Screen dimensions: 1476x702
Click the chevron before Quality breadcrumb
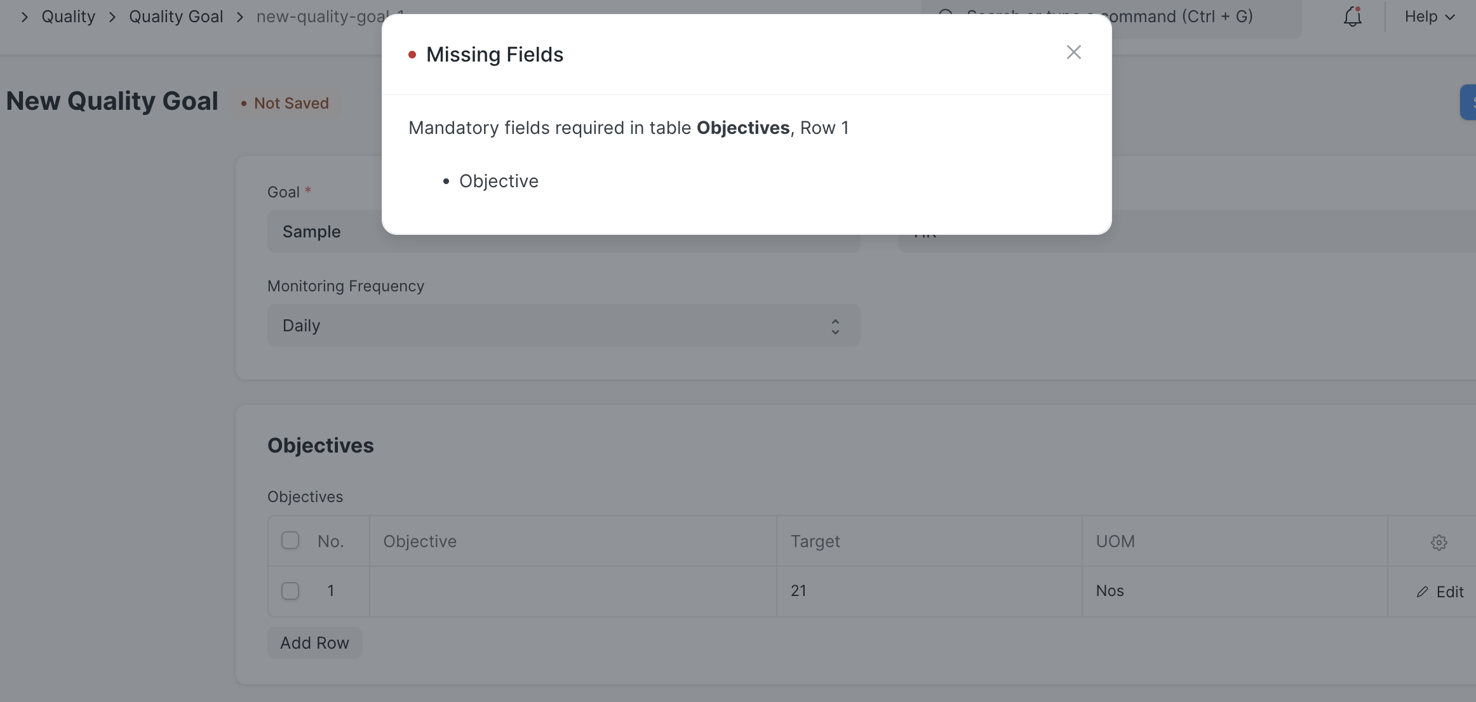[x=24, y=17]
